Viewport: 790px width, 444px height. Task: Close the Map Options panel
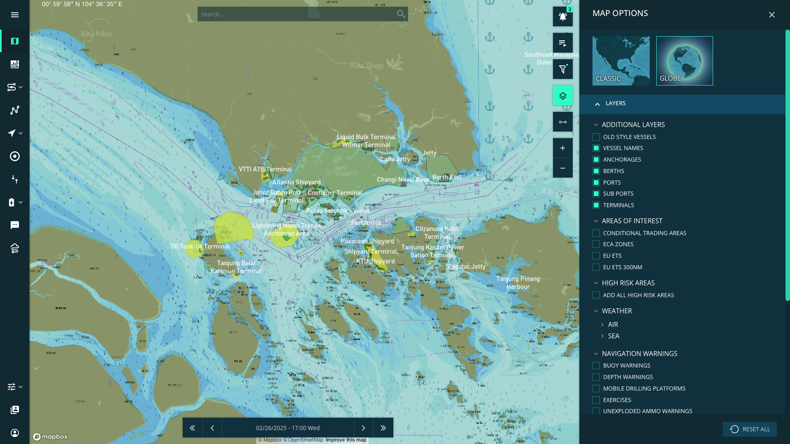tap(771, 15)
